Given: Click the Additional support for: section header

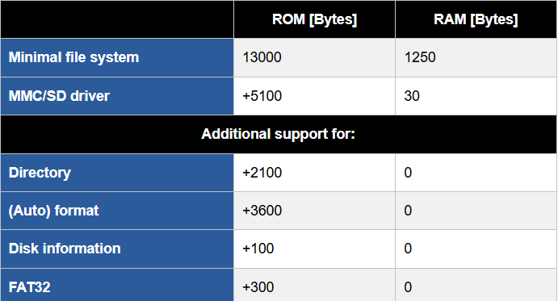Looking at the screenshot, I should click(279, 135).
